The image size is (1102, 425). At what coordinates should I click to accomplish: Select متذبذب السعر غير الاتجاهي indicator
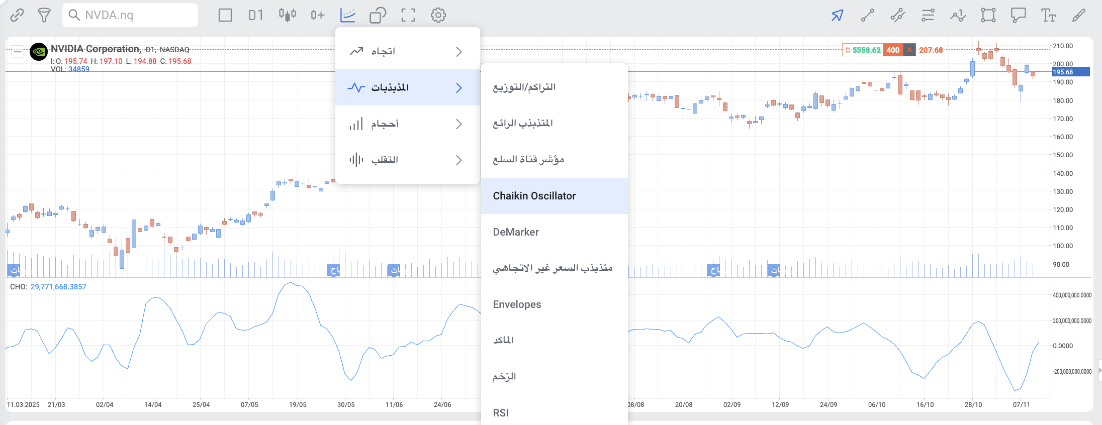[x=555, y=268]
